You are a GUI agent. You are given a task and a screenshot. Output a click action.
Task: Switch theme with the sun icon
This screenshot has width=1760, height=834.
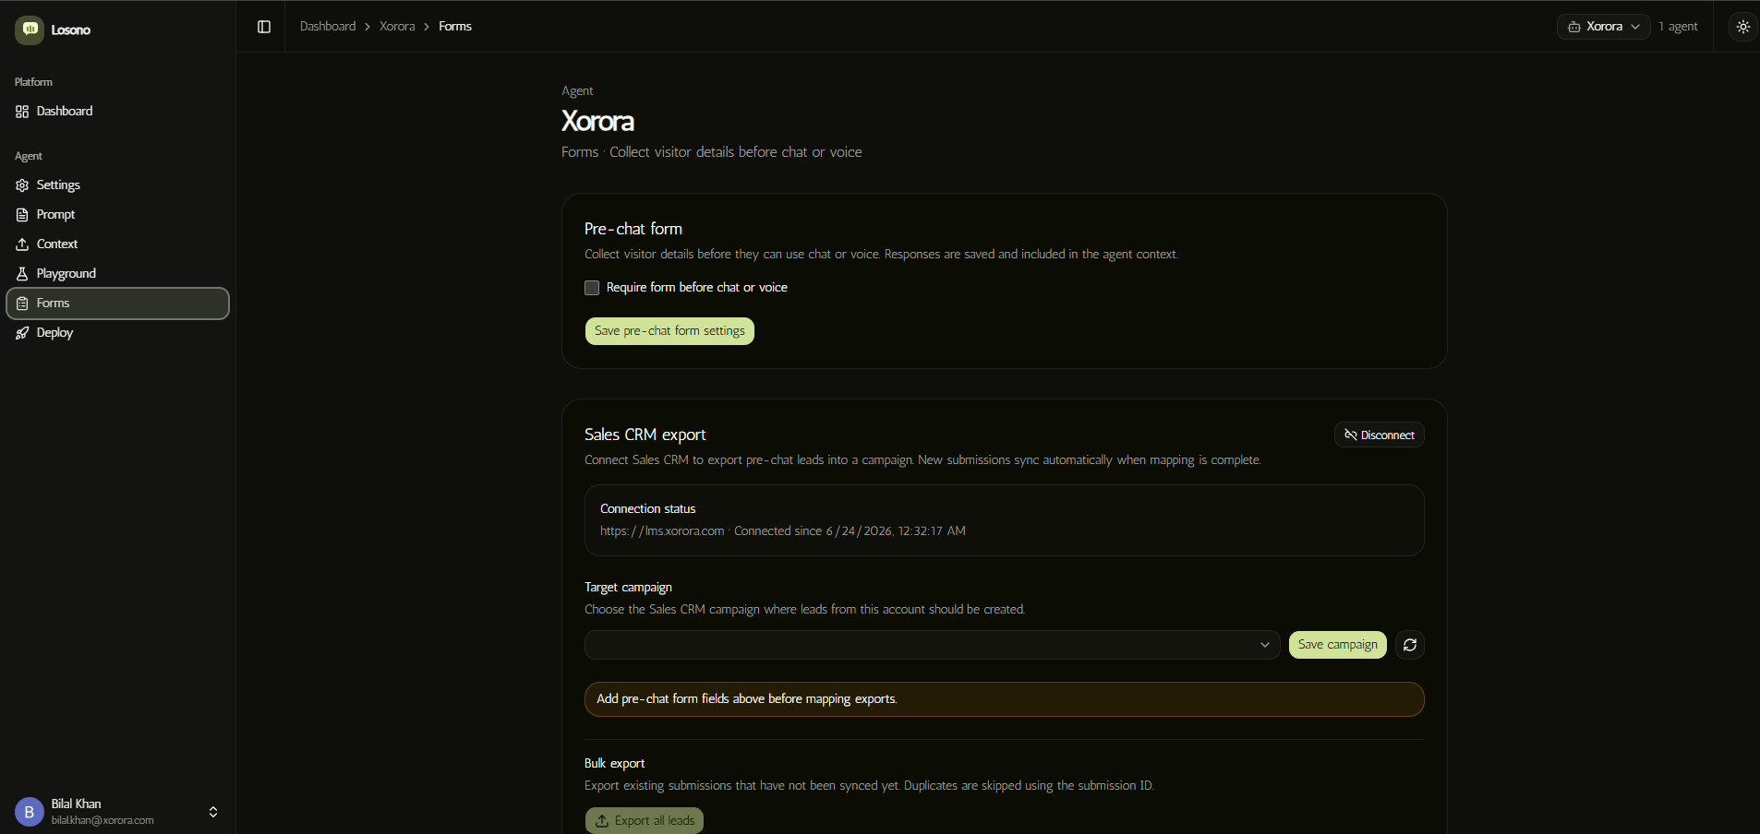click(x=1742, y=27)
